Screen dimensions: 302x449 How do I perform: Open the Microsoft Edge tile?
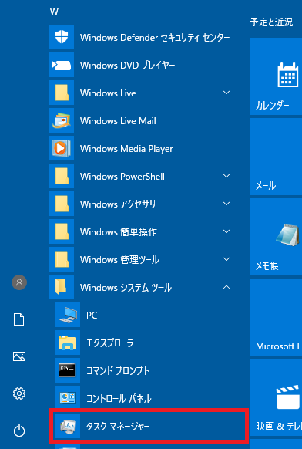coord(276,317)
